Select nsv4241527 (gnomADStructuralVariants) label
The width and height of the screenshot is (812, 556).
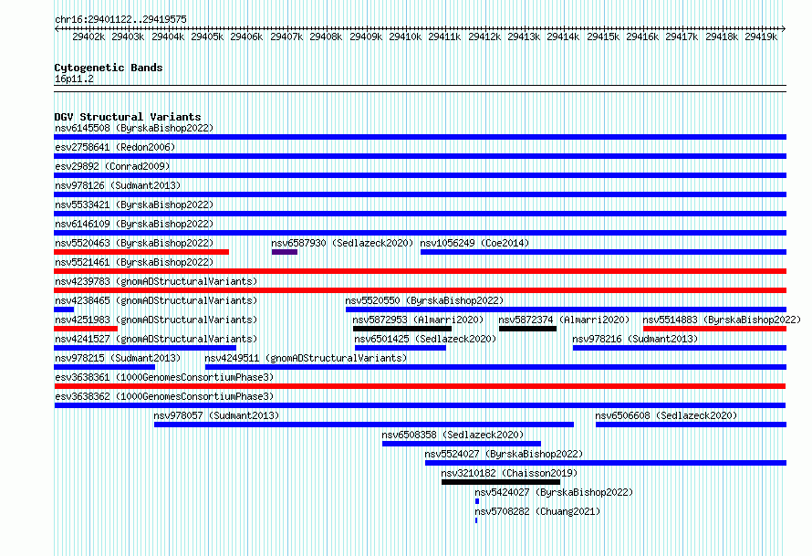pyautogui.click(x=156, y=339)
